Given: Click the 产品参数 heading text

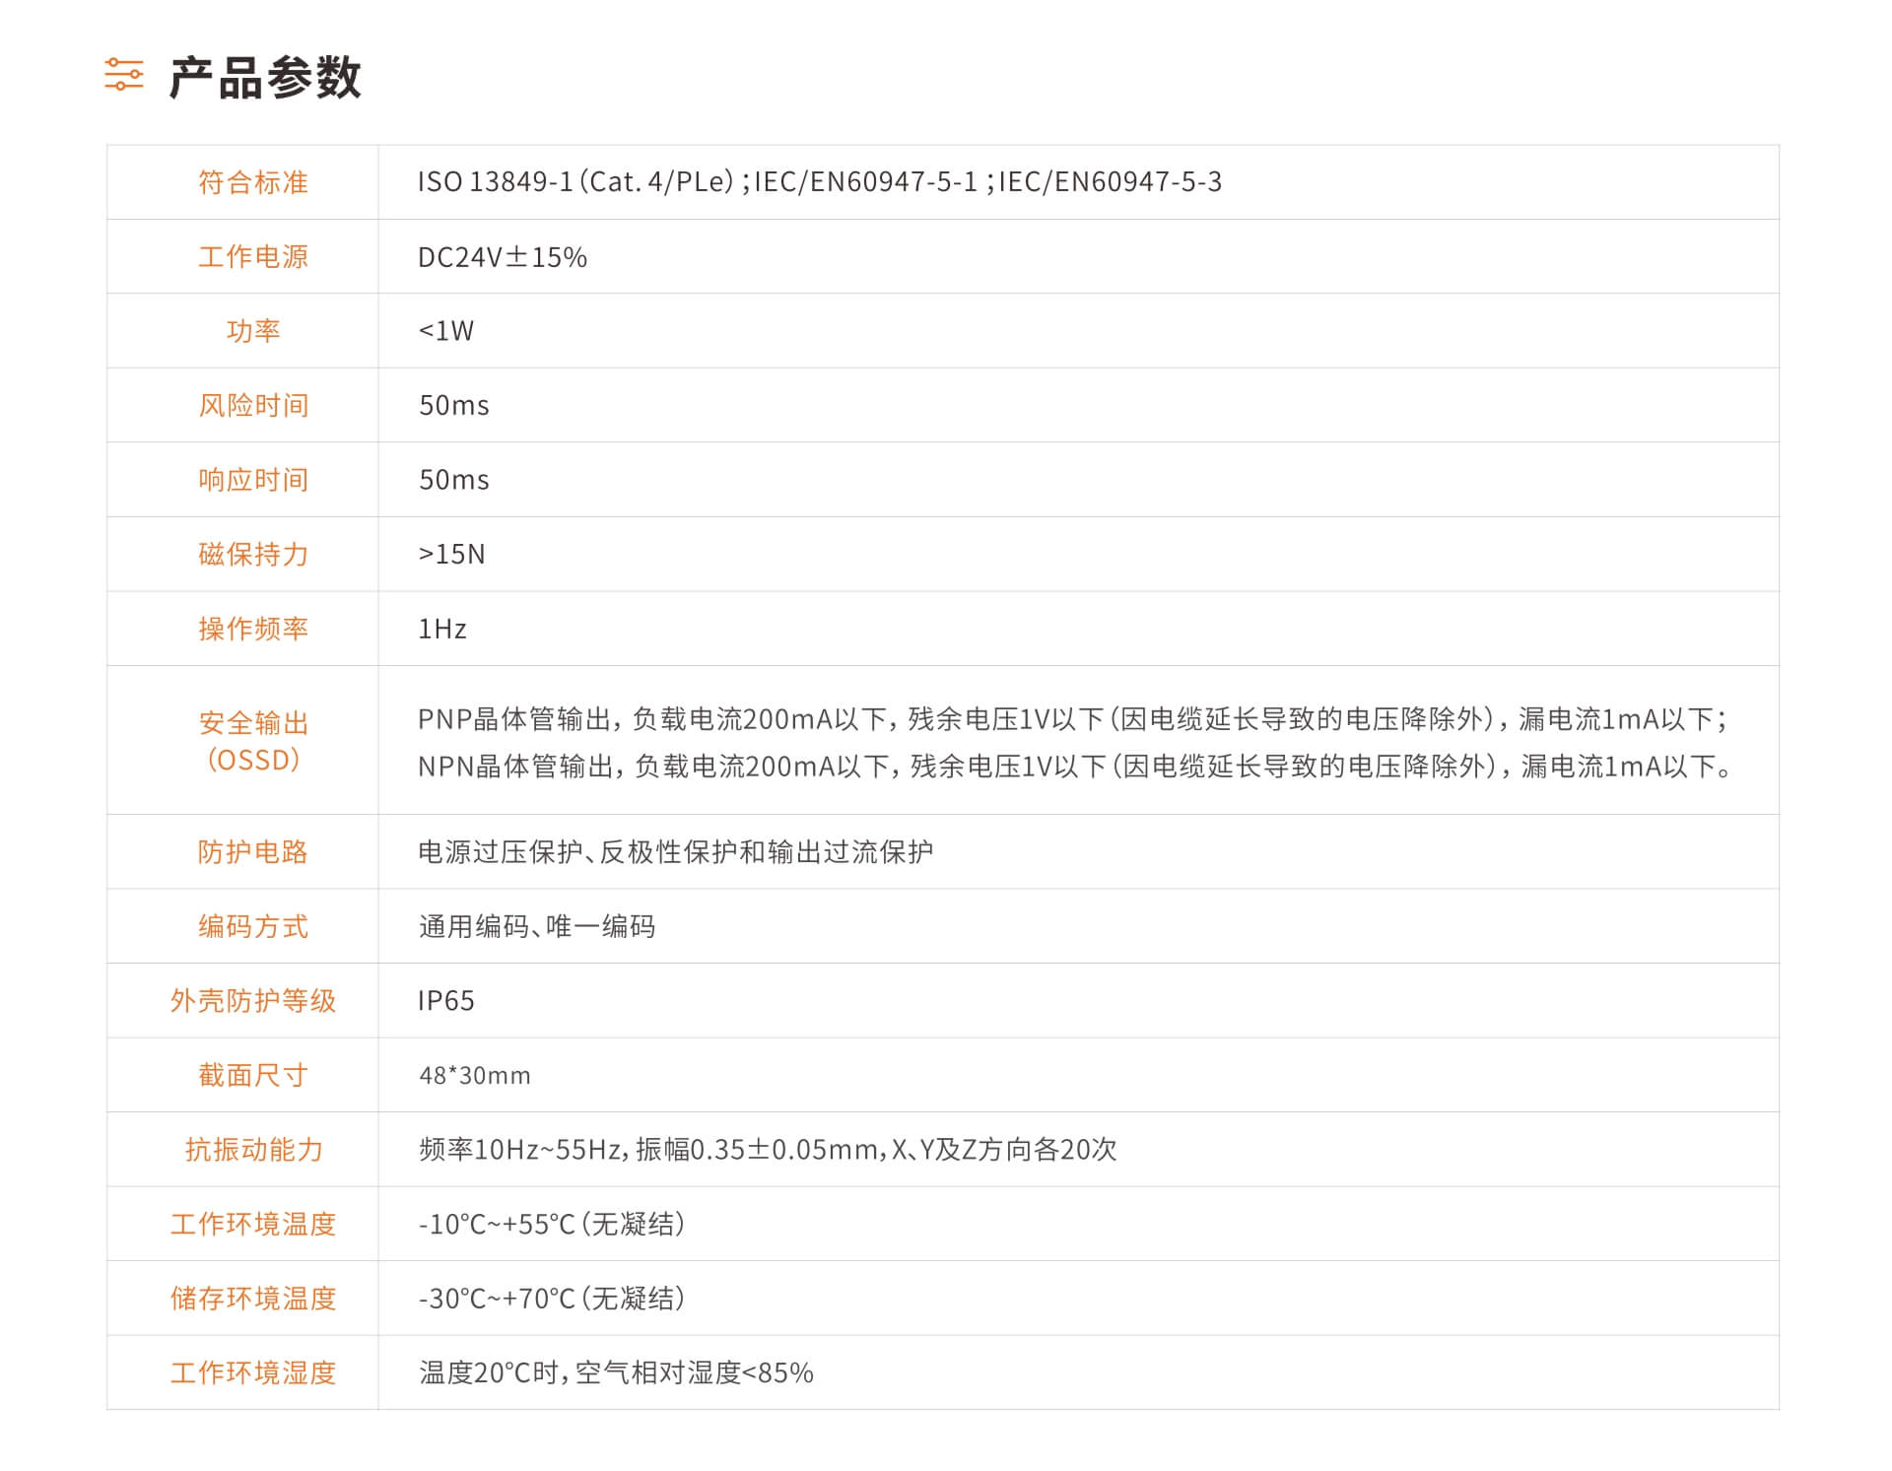Looking at the screenshot, I should pyautogui.click(x=265, y=77).
